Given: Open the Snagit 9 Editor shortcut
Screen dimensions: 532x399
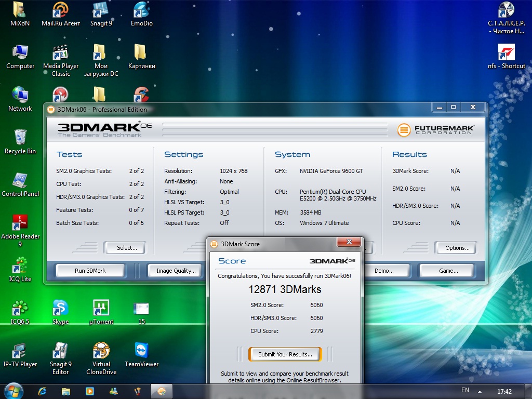Looking at the screenshot, I should click(61, 359).
